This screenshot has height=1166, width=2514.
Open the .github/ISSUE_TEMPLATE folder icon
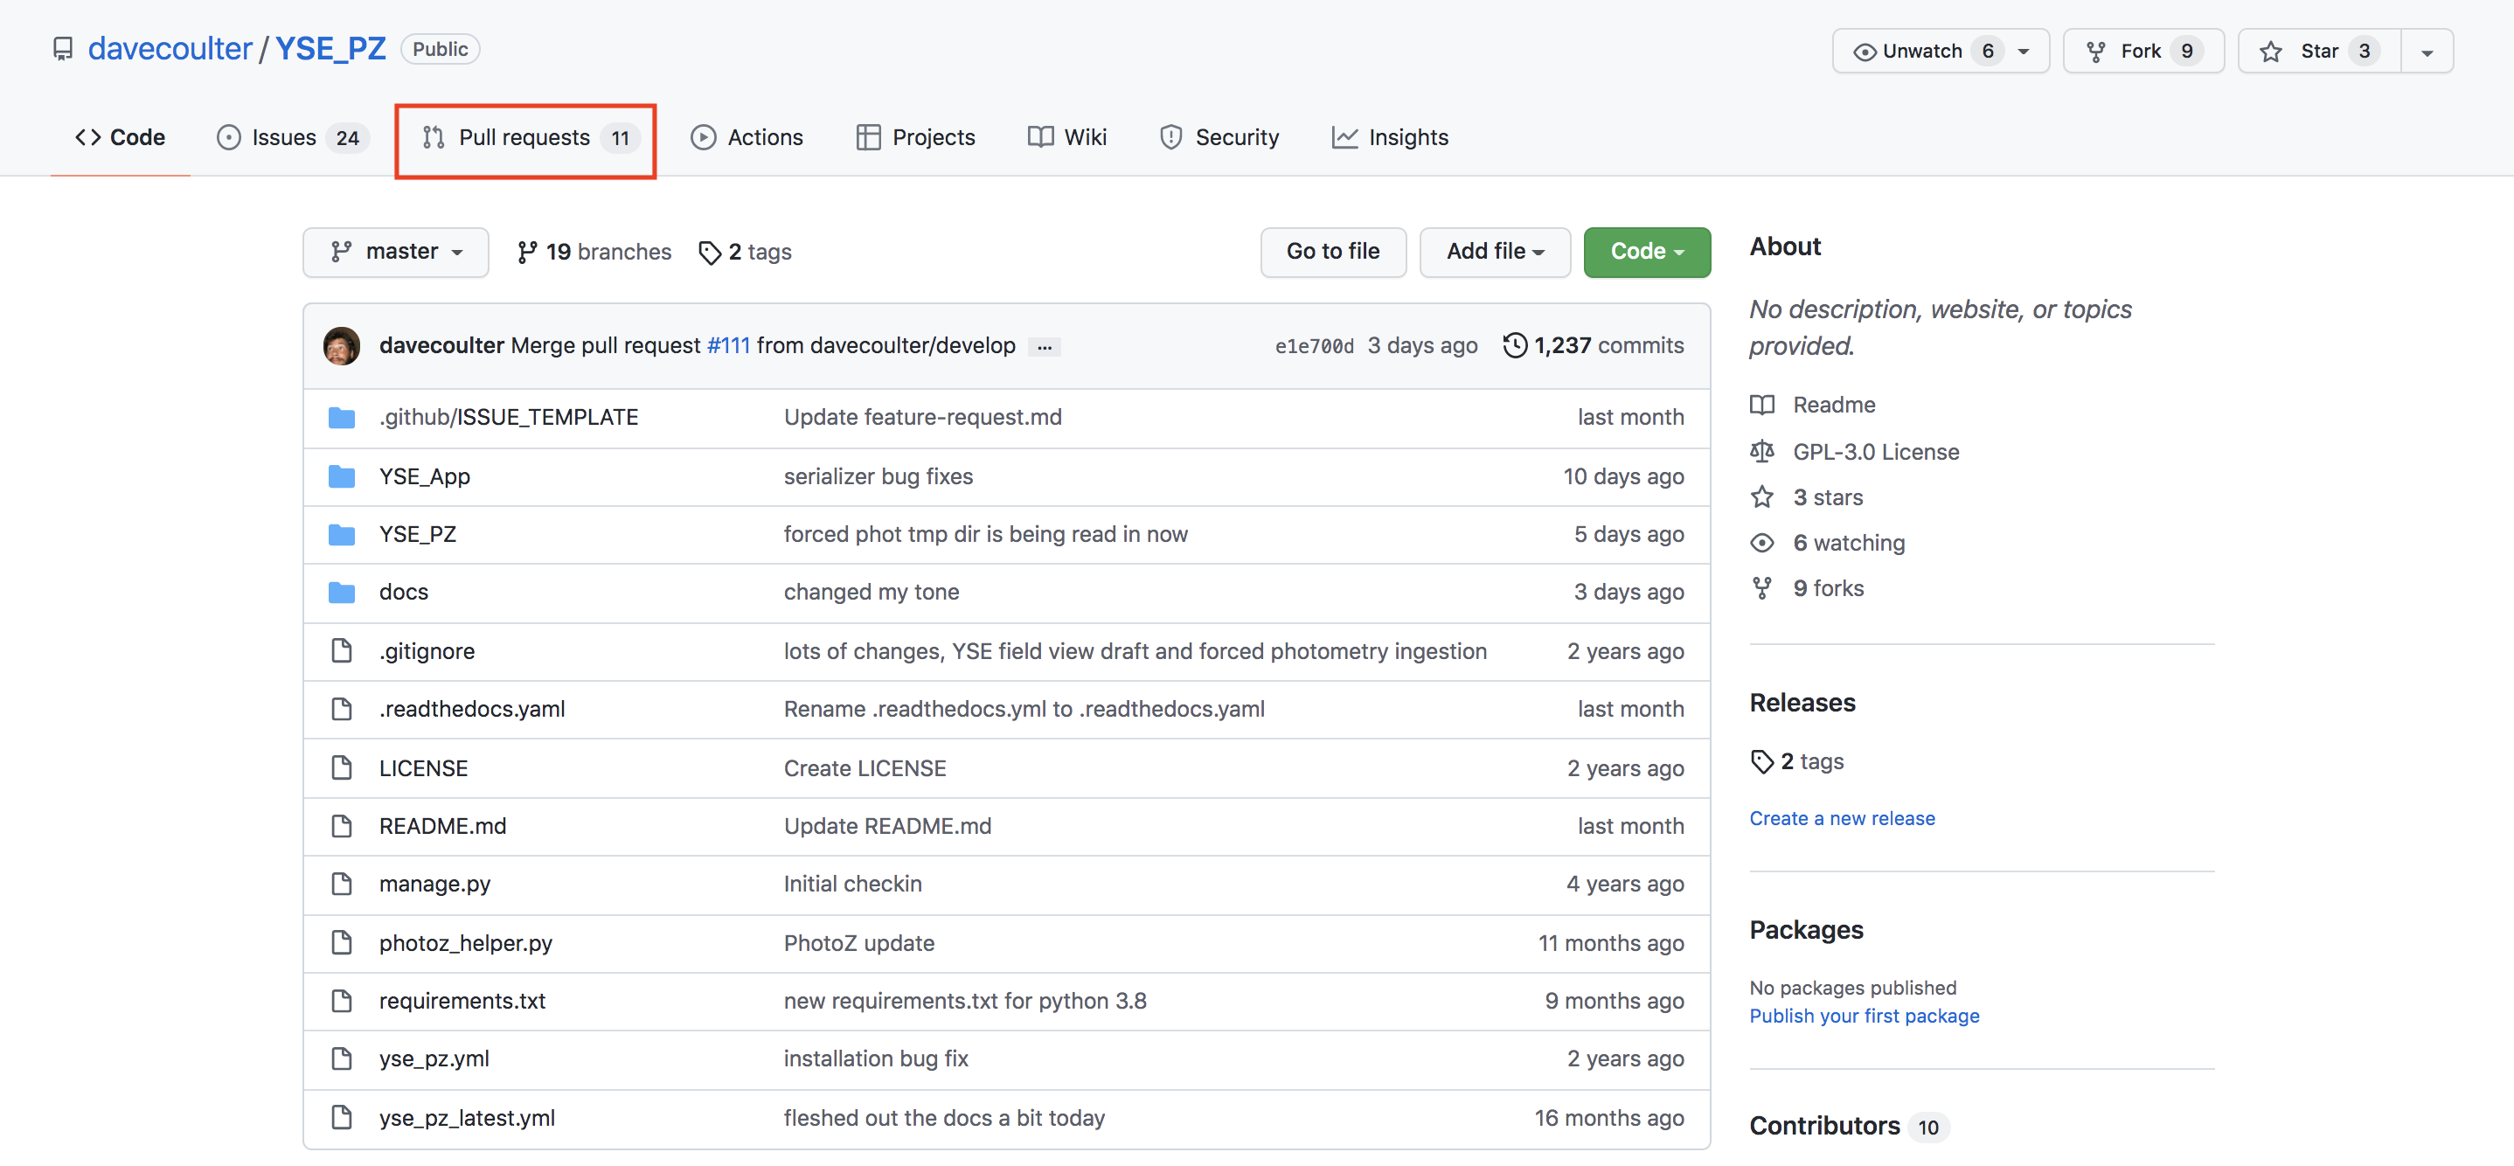[342, 418]
